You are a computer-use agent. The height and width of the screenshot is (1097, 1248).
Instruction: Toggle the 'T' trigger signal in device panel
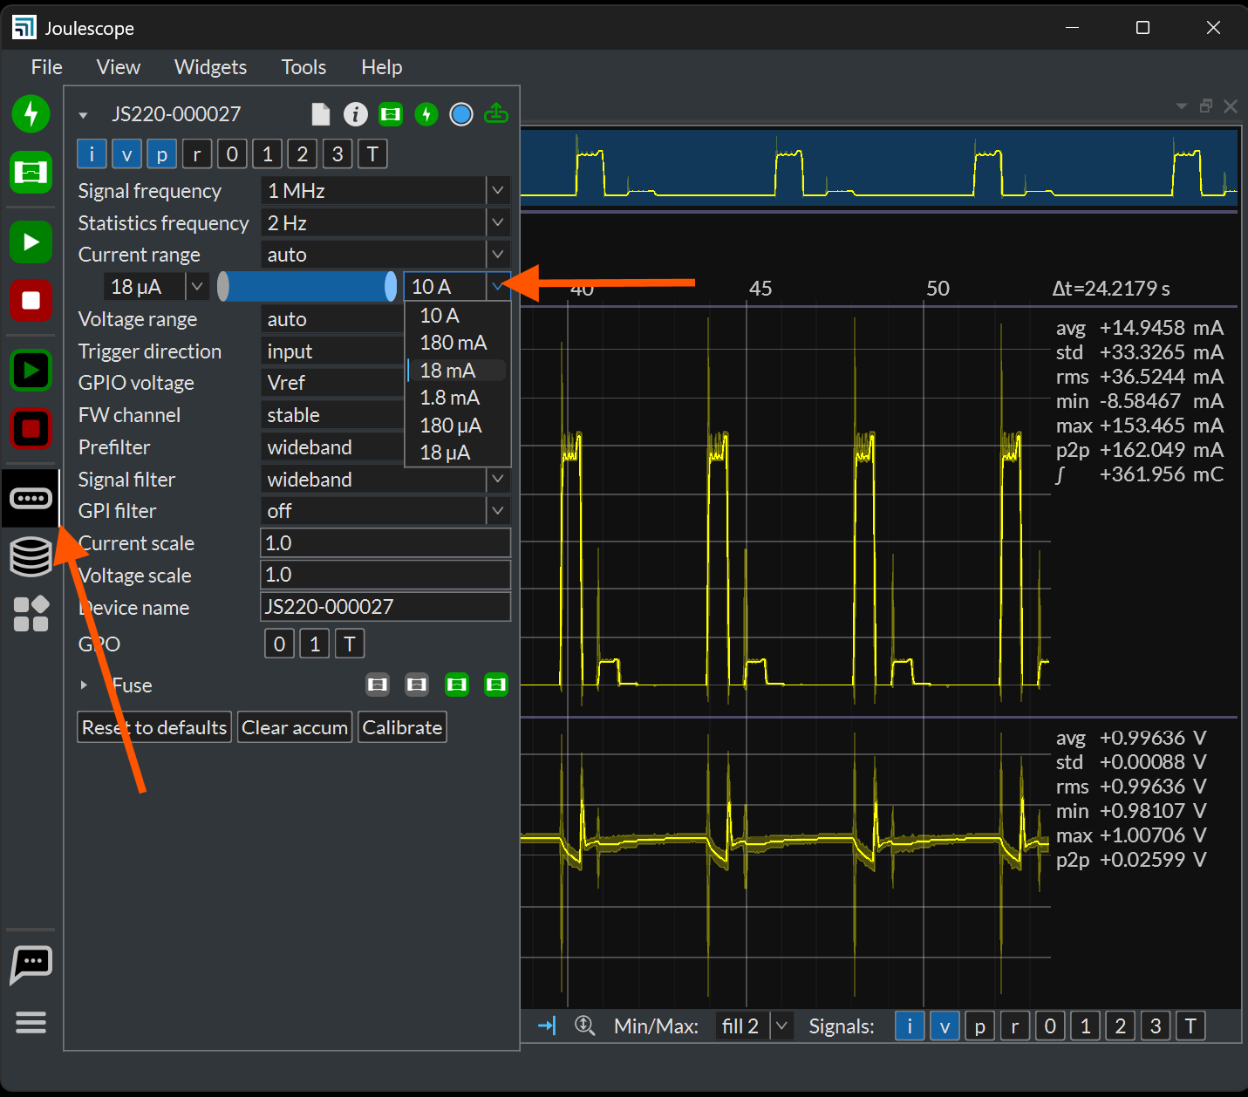coord(372,154)
